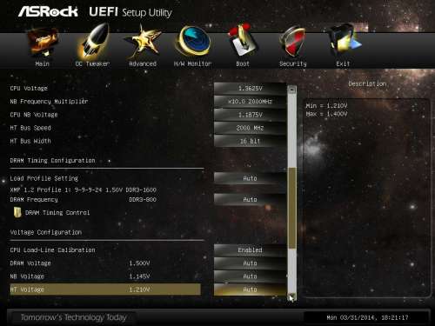Click the DDR3-800 frequency value
435x326 pixels.
143,200
